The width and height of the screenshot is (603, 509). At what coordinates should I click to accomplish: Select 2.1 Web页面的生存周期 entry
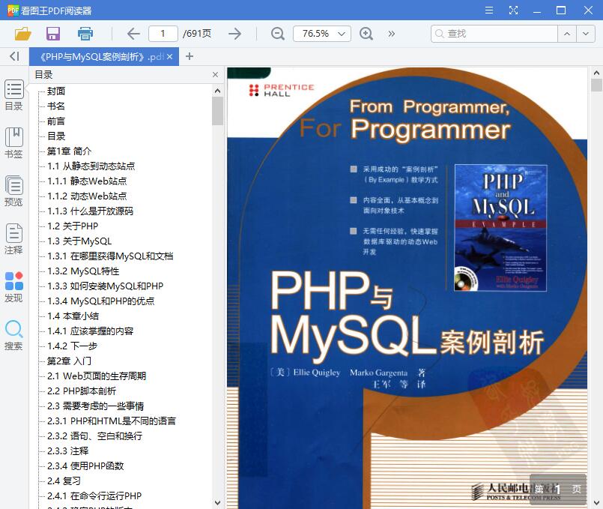[x=97, y=376]
